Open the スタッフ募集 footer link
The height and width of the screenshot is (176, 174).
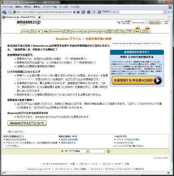[80, 169]
